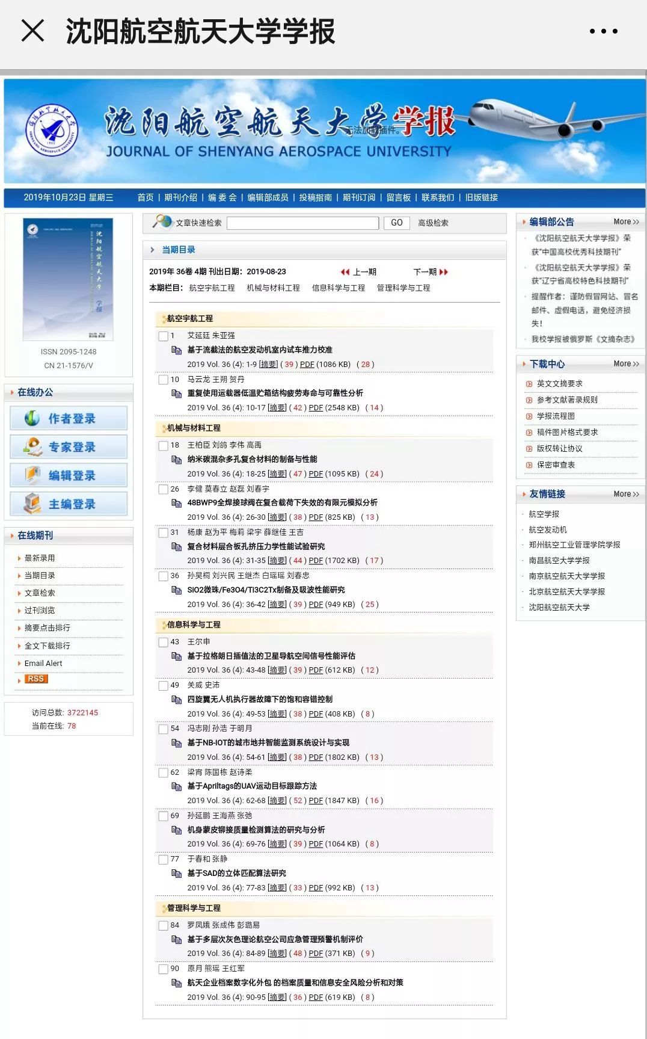Open Email Alert in 在线期刊 list
The width and height of the screenshot is (647, 1039).
43,663
